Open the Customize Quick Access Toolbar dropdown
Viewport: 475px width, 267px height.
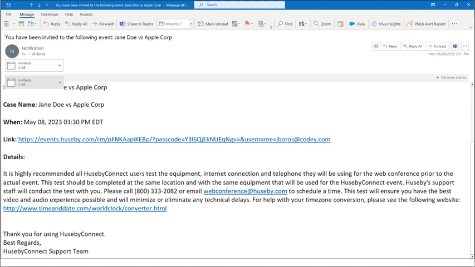[x=46, y=5]
